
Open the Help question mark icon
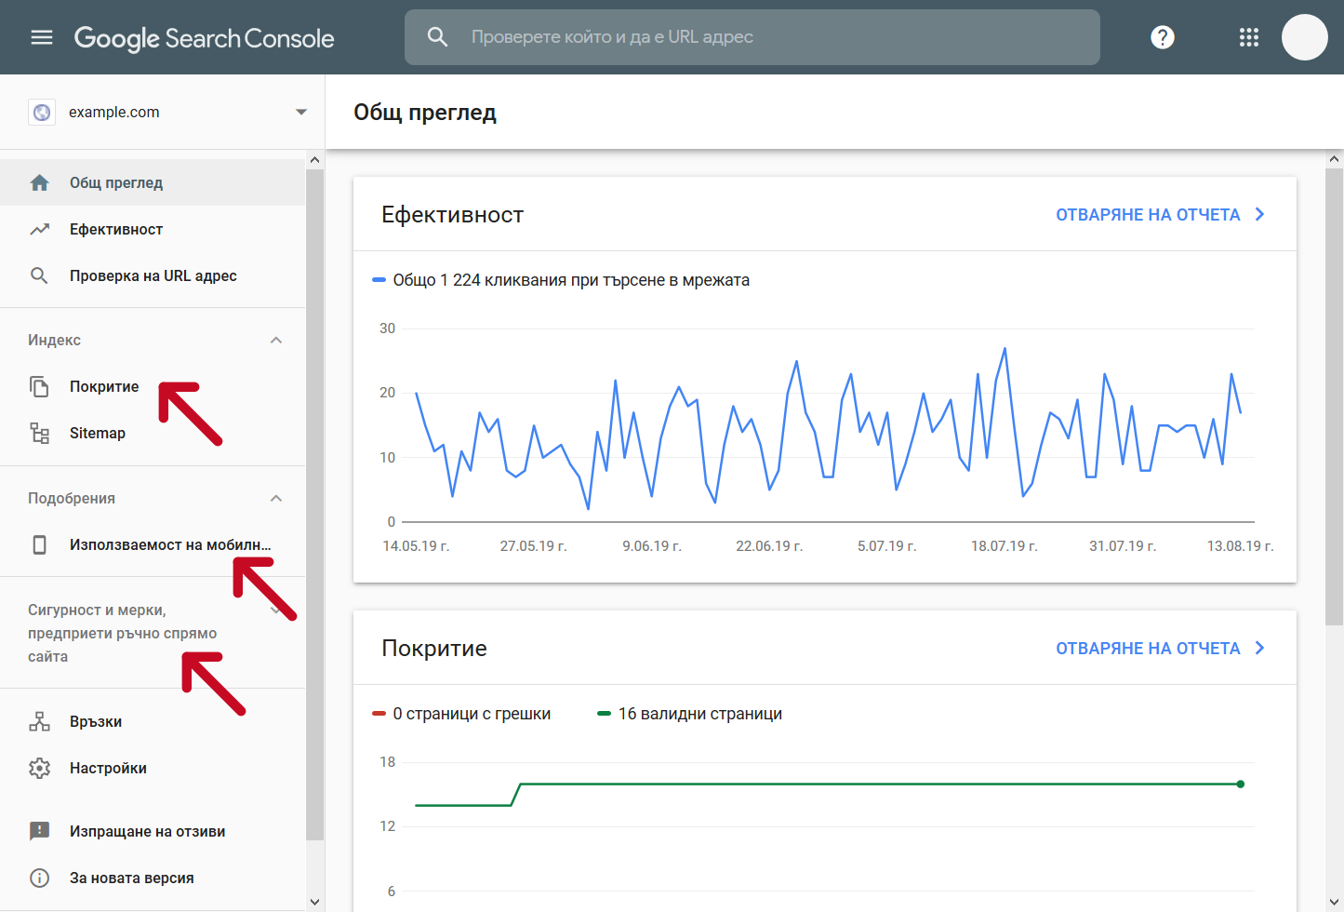click(1163, 37)
